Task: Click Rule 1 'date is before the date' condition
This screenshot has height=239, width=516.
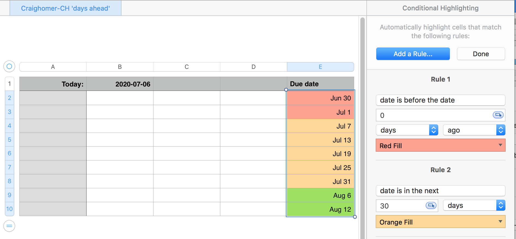Action: [440, 100]
